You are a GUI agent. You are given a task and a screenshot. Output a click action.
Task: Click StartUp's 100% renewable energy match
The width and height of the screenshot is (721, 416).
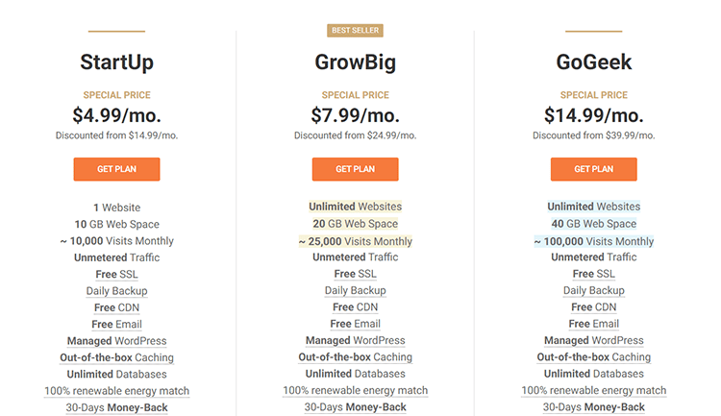pyautogui.click(x=116, y=391)
